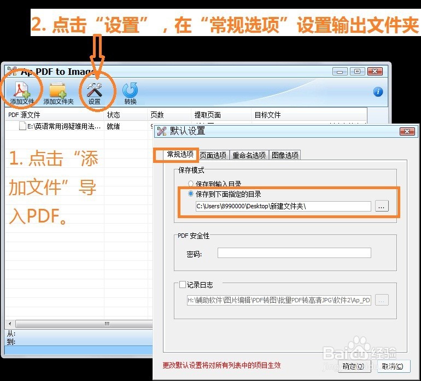Click the horizontal scrollbar left arrow
The width and height of the screenshot is (421, 381).
click(x=10, y=324)
